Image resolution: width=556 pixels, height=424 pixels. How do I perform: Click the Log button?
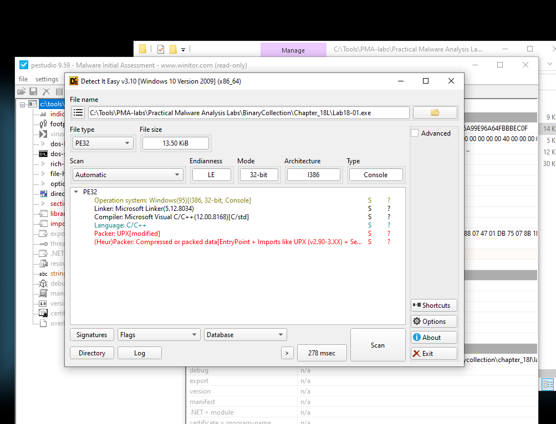139,353
